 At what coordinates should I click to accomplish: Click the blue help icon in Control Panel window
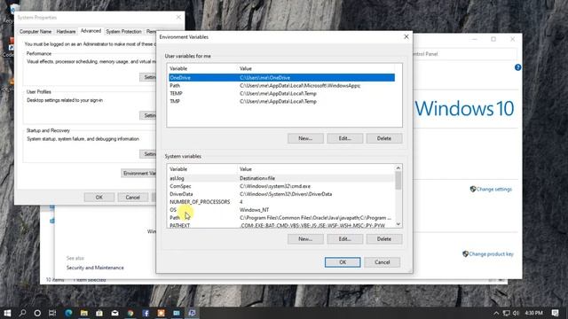517,67
